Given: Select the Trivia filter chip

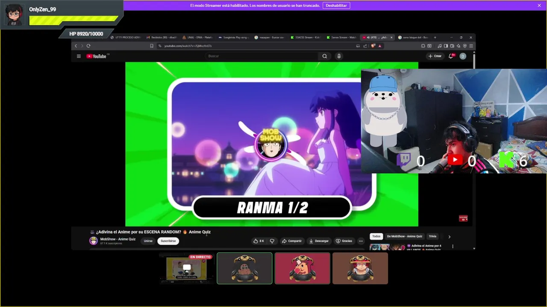Looking at the screenshot, I should 432,236.
